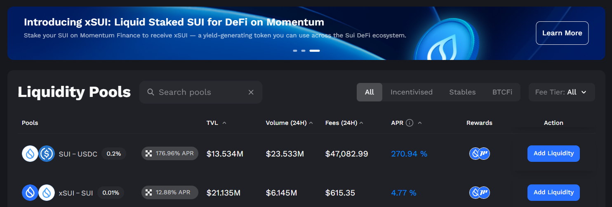Sort pools by Volume (24H) arrow
Screen dimensions: 612x207
pos(311,123)
